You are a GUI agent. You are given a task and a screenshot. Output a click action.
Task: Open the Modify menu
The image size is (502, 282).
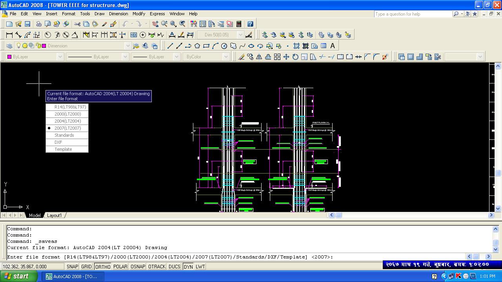pyautogui.click(x=139, y=14)
